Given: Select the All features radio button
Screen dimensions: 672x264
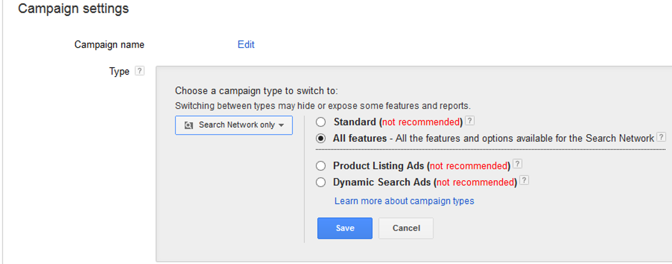Looking at the screenshot, I should click(321, 138).
